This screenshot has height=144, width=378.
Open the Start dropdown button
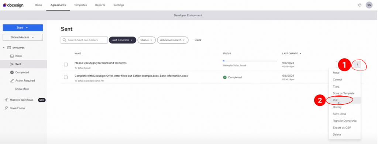coord(23,28)
